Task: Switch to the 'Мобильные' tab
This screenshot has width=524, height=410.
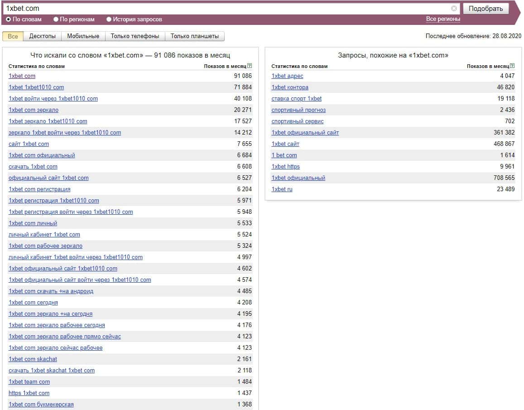Action: pyautogui.click(x=83, y=36)
